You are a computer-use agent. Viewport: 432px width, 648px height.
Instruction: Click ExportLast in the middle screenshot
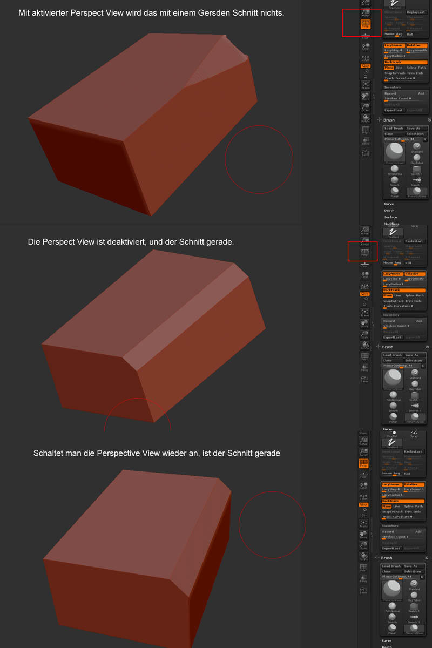click(393, 337)
